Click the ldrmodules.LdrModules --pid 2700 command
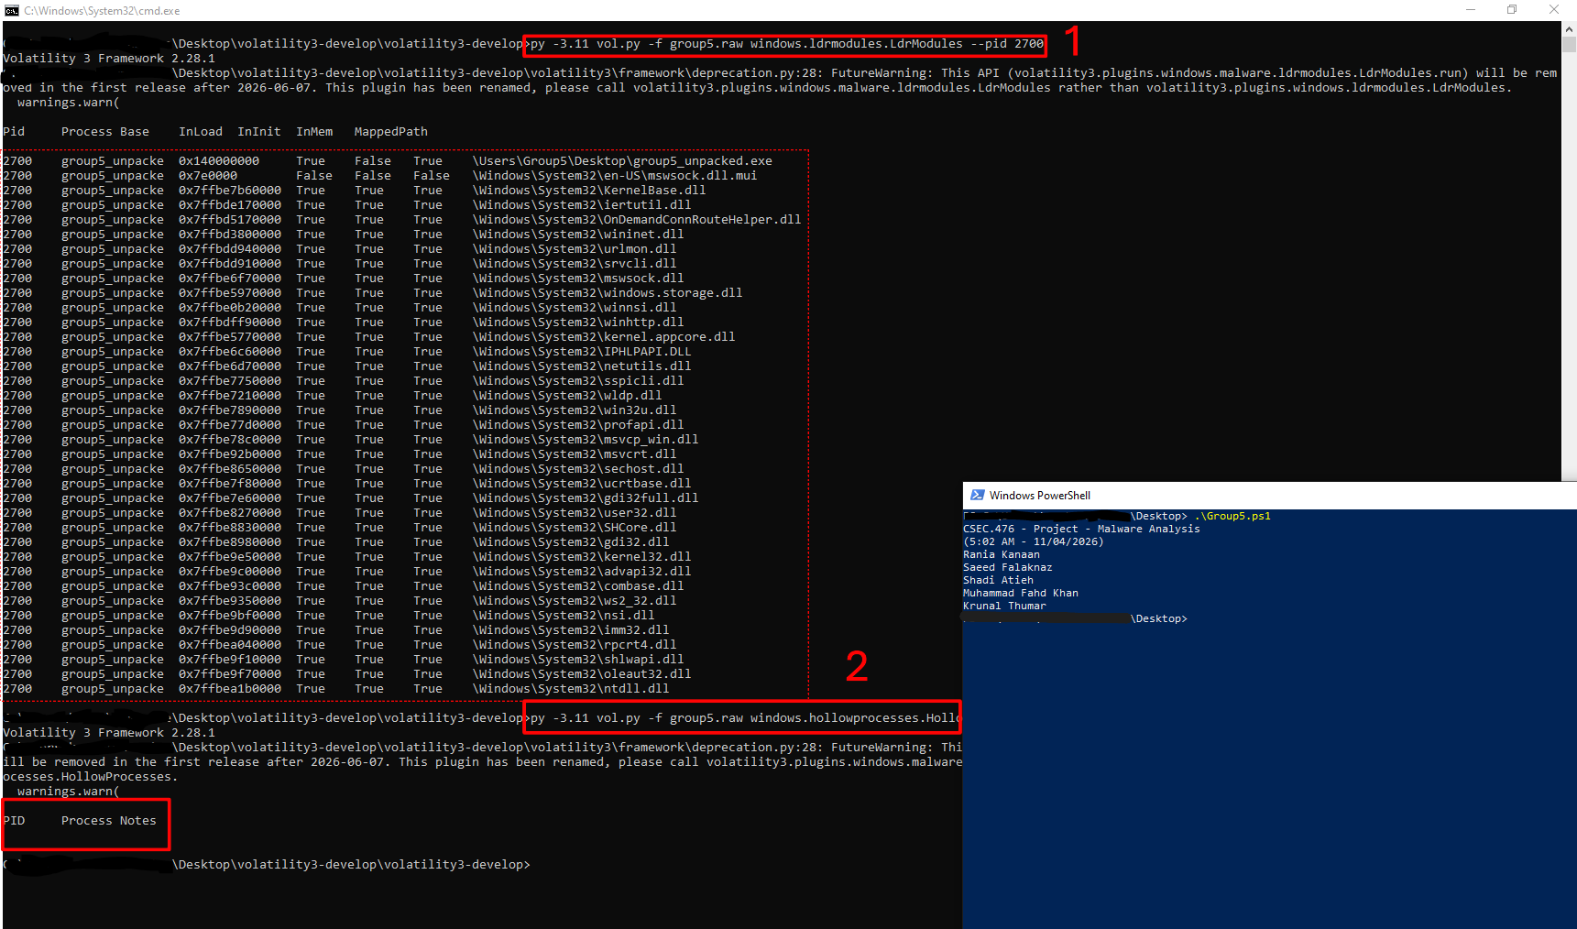The image size is (1577, 929). pyautogui.click(x=787, y=44)
